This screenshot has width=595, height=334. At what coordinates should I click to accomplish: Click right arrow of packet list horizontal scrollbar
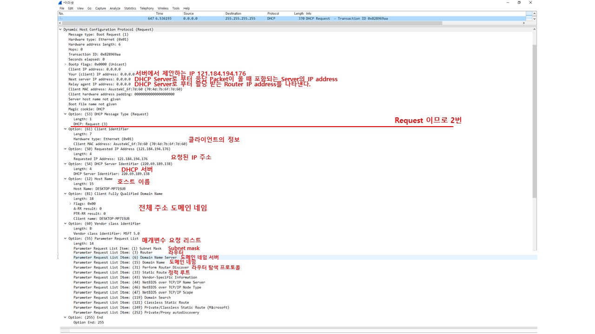tap(524, 23)
